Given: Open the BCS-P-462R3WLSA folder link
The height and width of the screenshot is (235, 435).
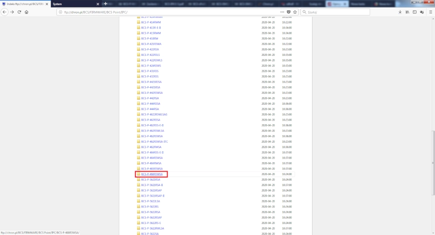Looking at the screenshot, I should coord(152,131).
